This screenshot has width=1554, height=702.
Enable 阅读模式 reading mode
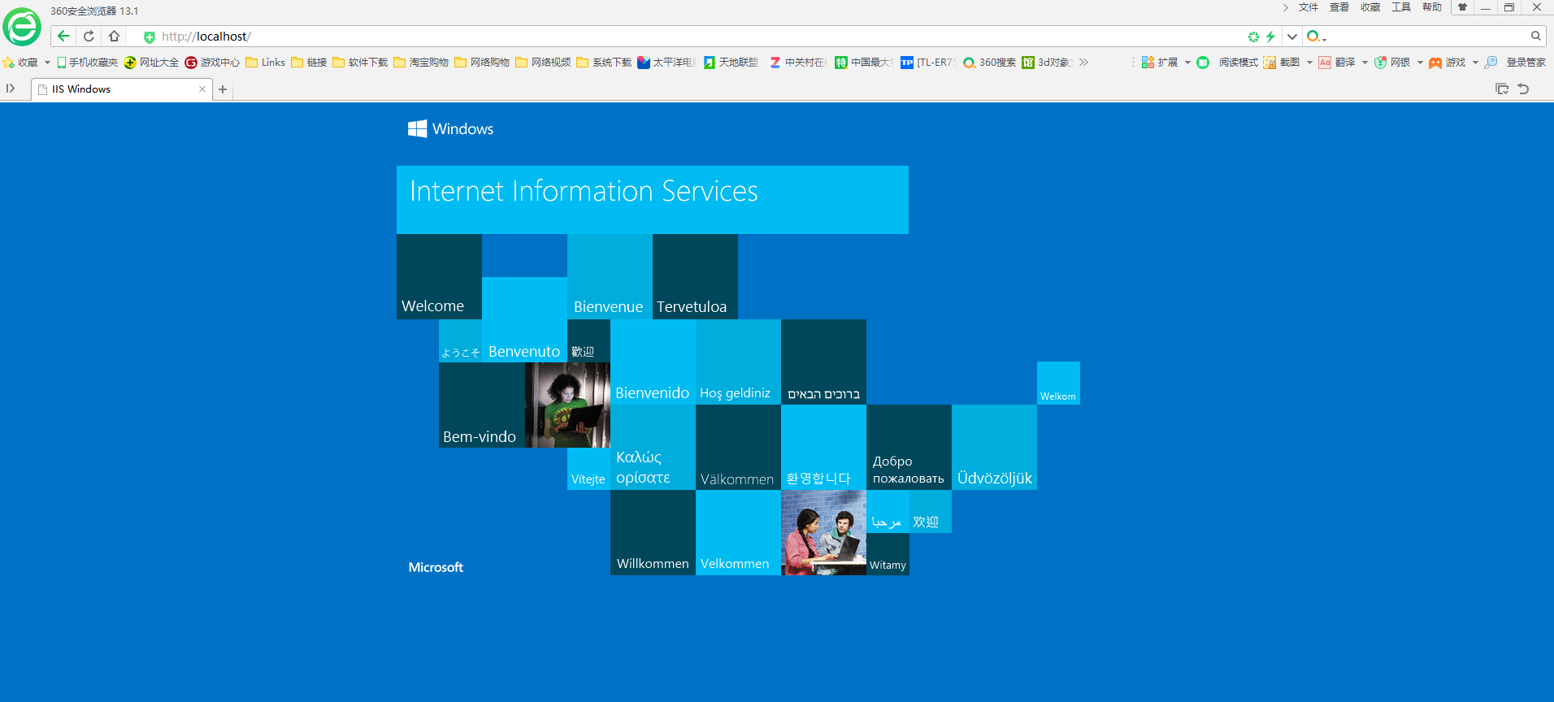click(x=1227, y=63)
